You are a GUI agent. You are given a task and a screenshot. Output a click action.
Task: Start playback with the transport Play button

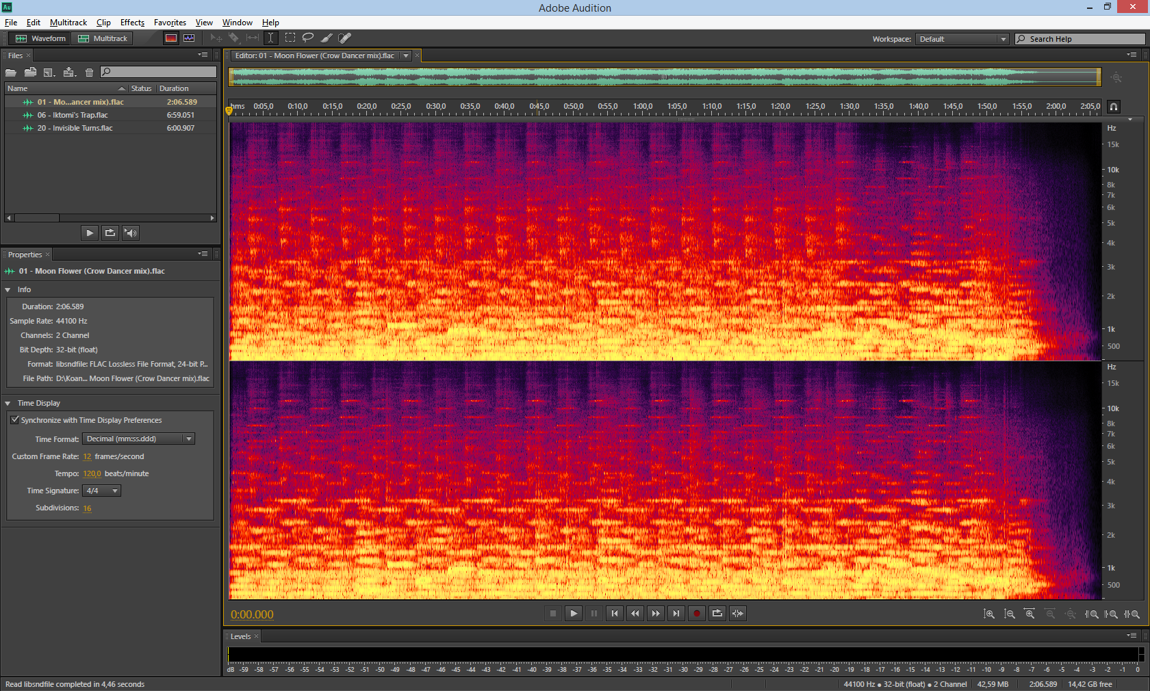(574, 614)
